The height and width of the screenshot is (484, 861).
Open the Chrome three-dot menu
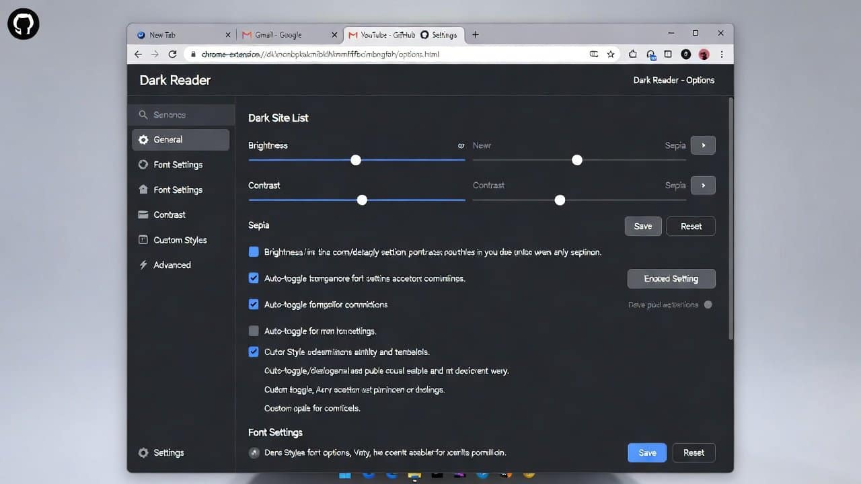(x=722, y=54)
